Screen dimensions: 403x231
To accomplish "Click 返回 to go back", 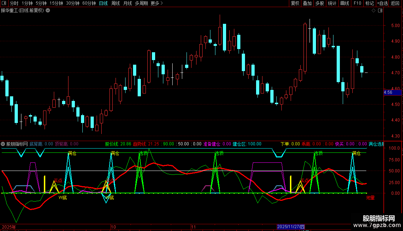I will (x=395, y=3).
